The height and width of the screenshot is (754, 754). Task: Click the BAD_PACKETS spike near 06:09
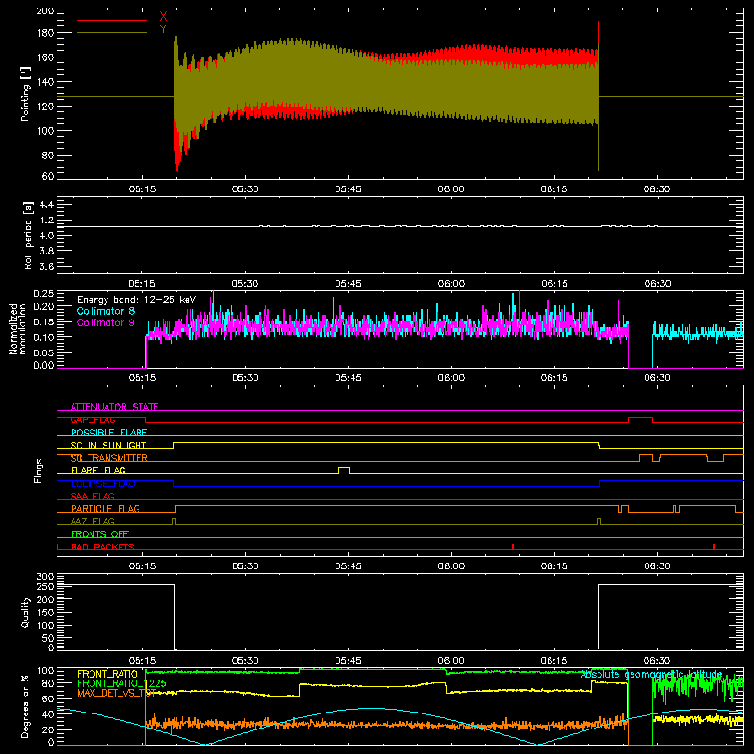pos(513,547)
